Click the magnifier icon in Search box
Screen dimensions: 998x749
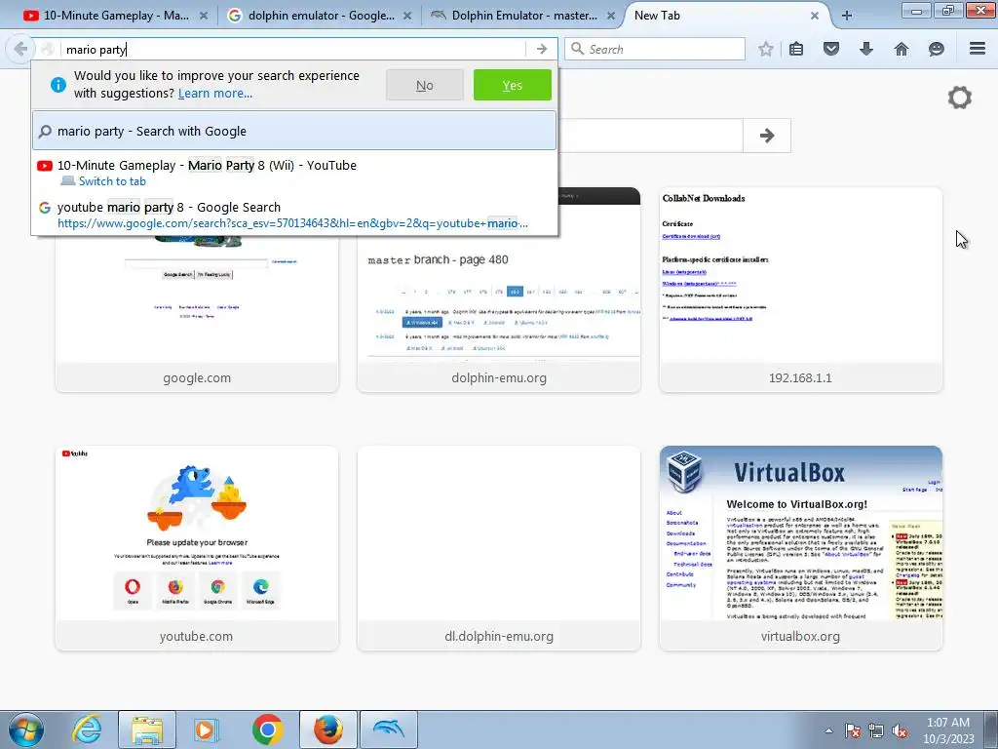pyautogui.click(x=577, y=49)
